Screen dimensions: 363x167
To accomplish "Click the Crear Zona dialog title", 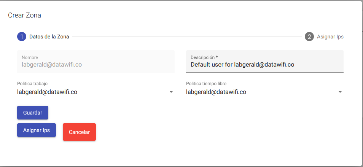I will coord(24,16).
